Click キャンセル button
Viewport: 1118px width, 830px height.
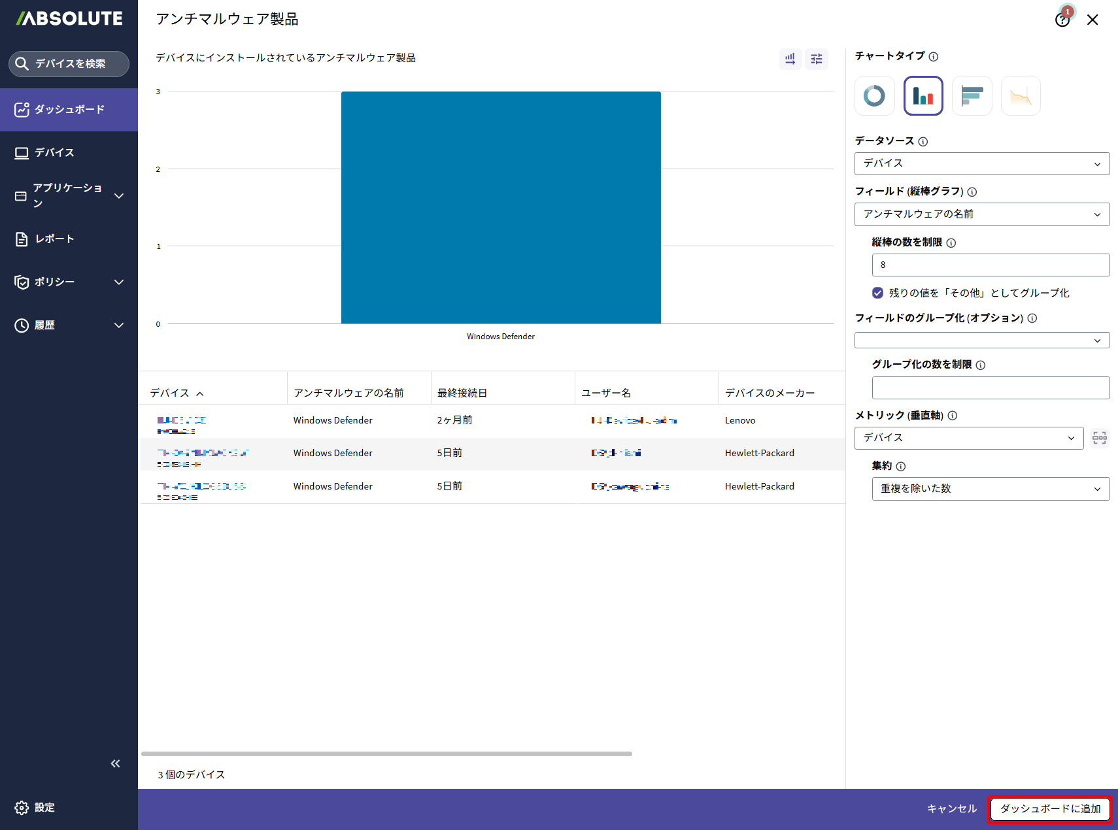pyautogui.click(x=952, y=809)
